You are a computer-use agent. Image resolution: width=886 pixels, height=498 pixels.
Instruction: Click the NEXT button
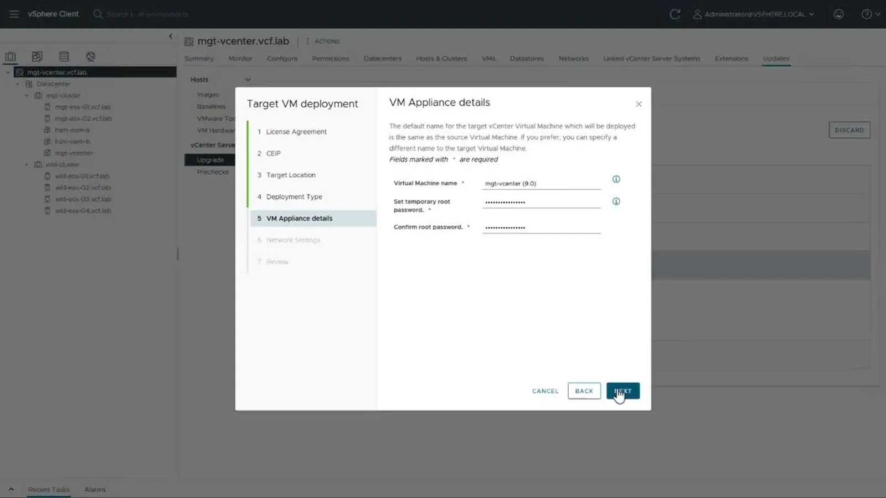(623, 391)
